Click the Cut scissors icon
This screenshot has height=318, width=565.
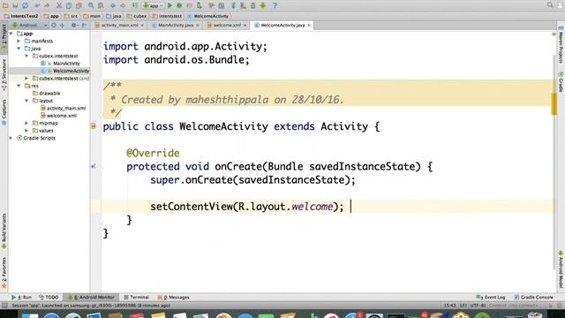pyautogui.click(x=59, y=5)
